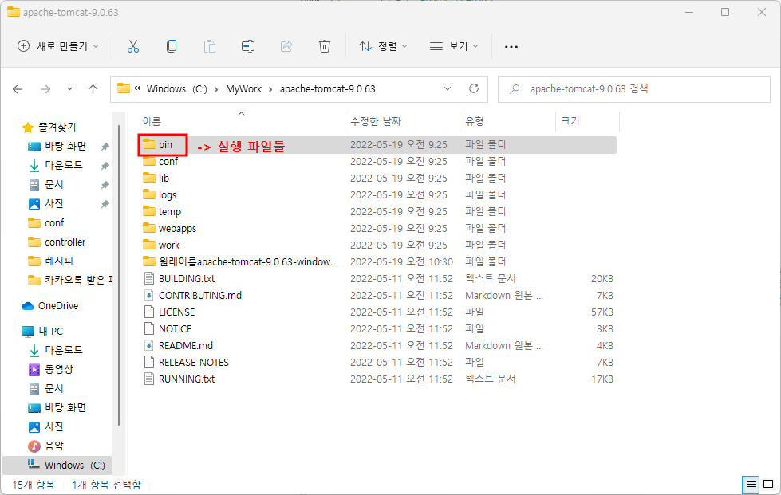
Task: Select the conf folder in the file list
Action: [377, 162]
